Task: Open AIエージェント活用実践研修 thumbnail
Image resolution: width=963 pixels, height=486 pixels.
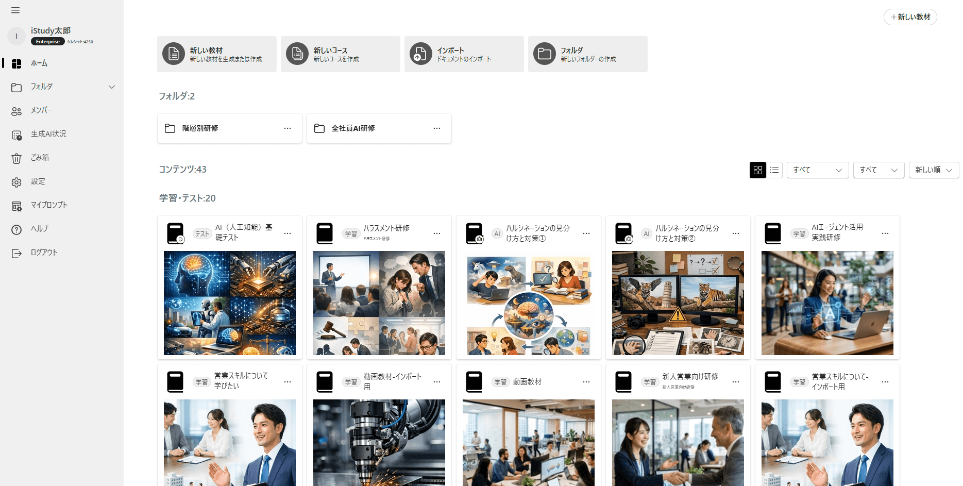Action: [x=827, y=303]
